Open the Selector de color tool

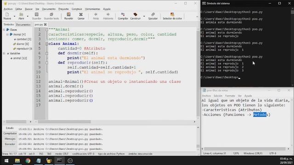click(x=172, y=16)
